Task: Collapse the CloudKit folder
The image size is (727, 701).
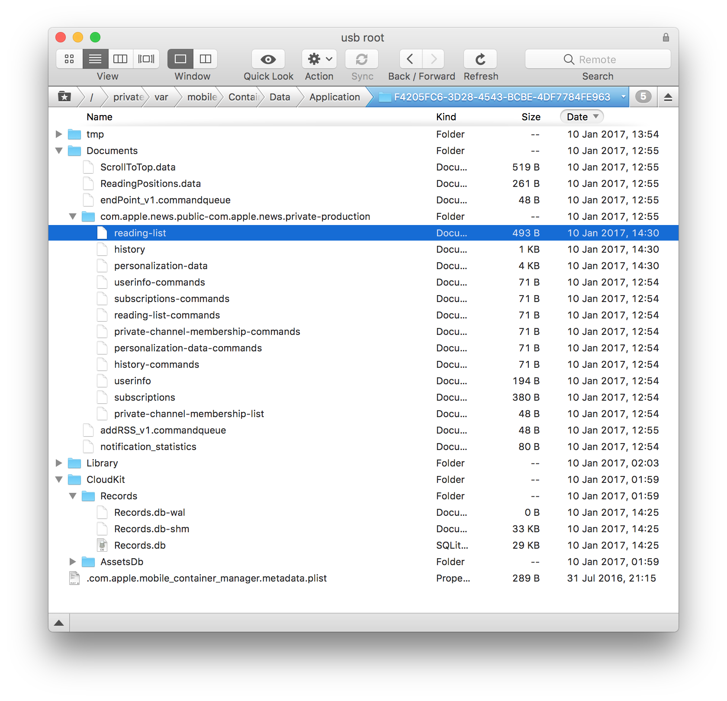Action: (59, 479)
